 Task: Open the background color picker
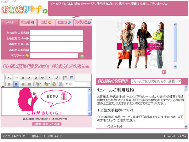(x=47, y=84)
